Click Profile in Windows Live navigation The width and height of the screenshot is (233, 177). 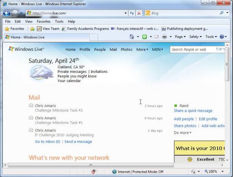[85, 50]
